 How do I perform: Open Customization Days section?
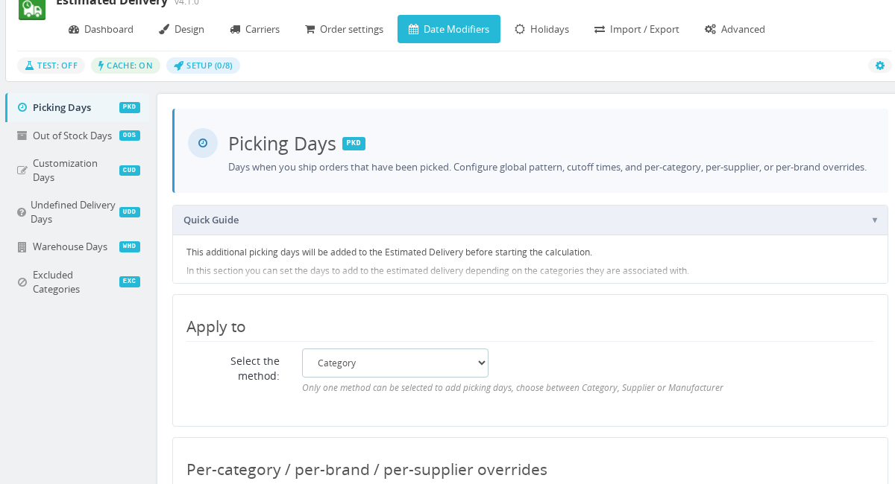78,170
